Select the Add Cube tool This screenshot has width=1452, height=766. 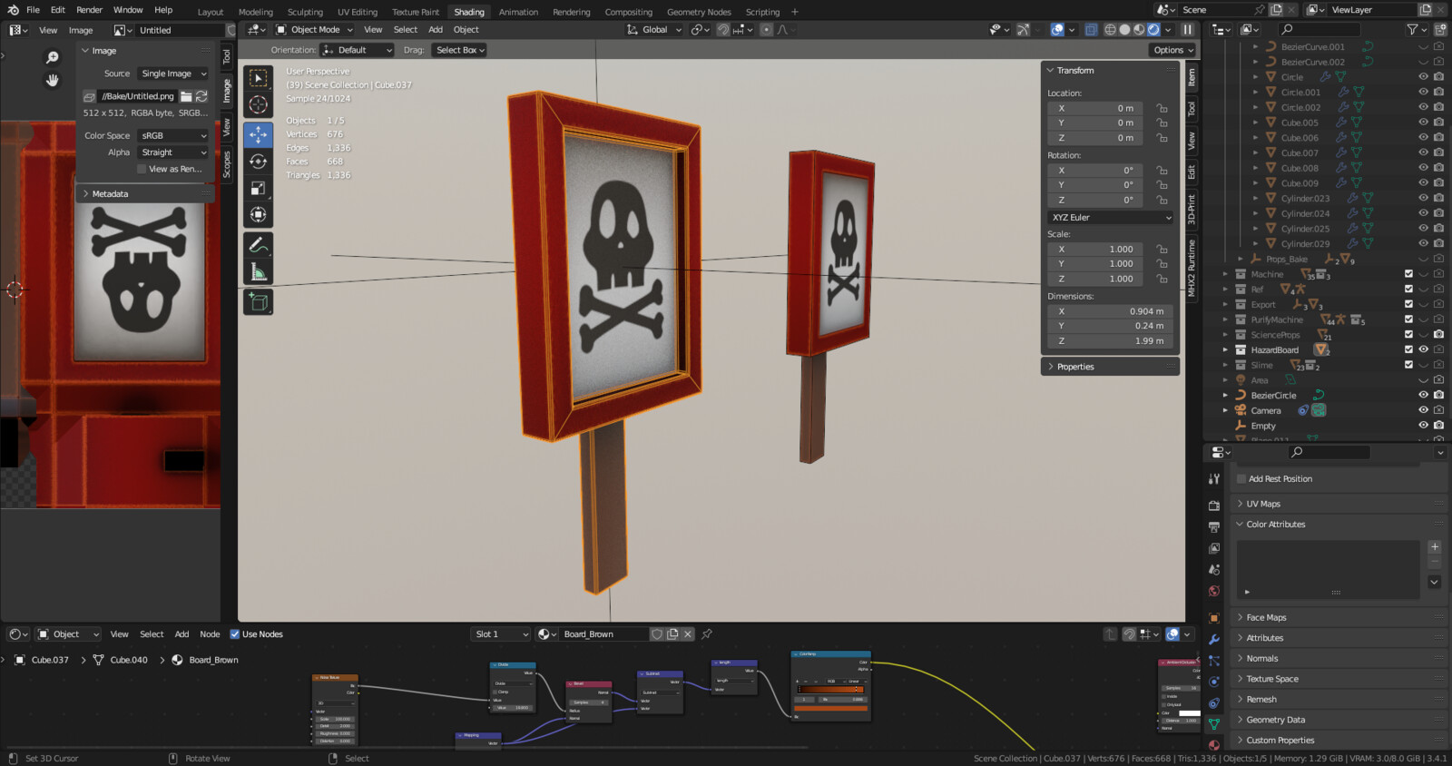259,302
